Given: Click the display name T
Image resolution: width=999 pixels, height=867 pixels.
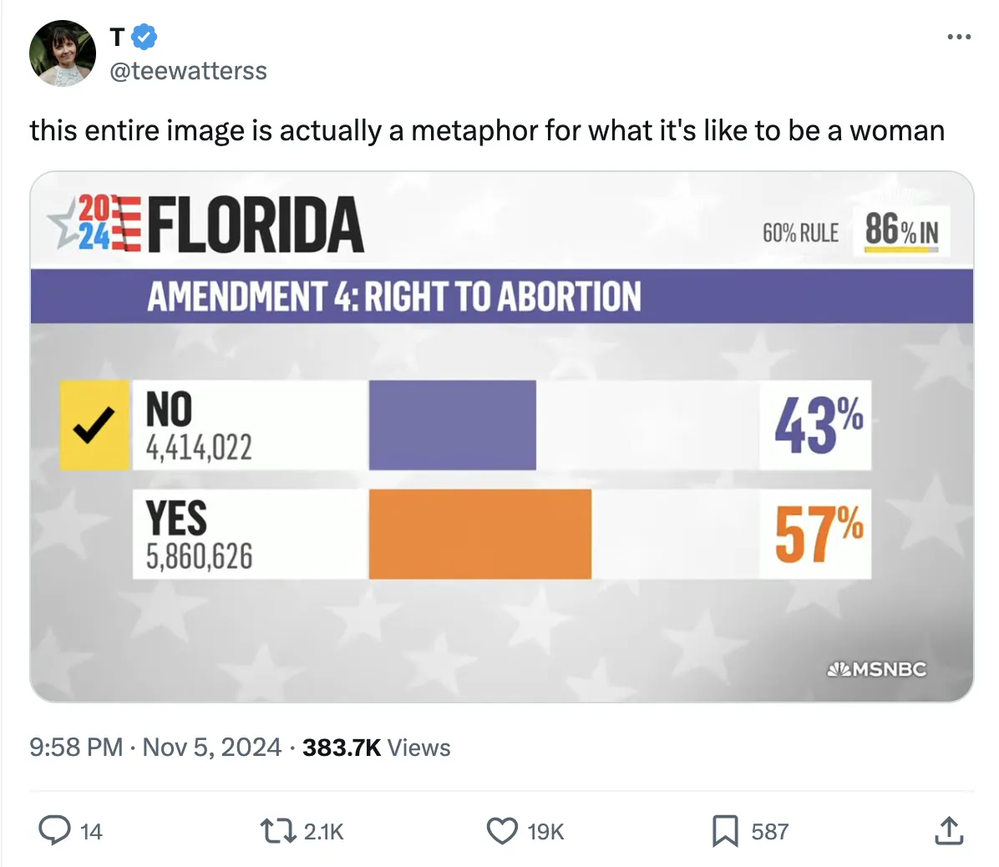Looking at the screenshot, I should pos(117,37).
